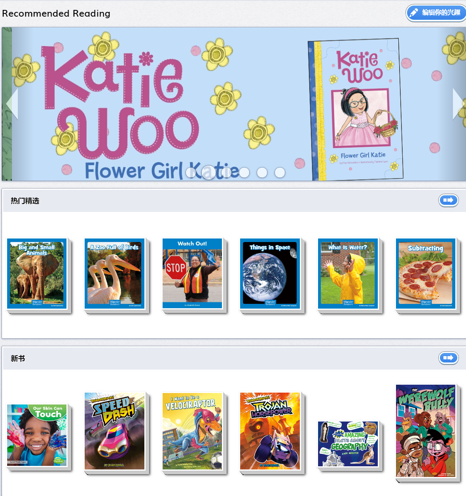Select the first carousel dot indicator
466x496 pixels.
point(191,172)
